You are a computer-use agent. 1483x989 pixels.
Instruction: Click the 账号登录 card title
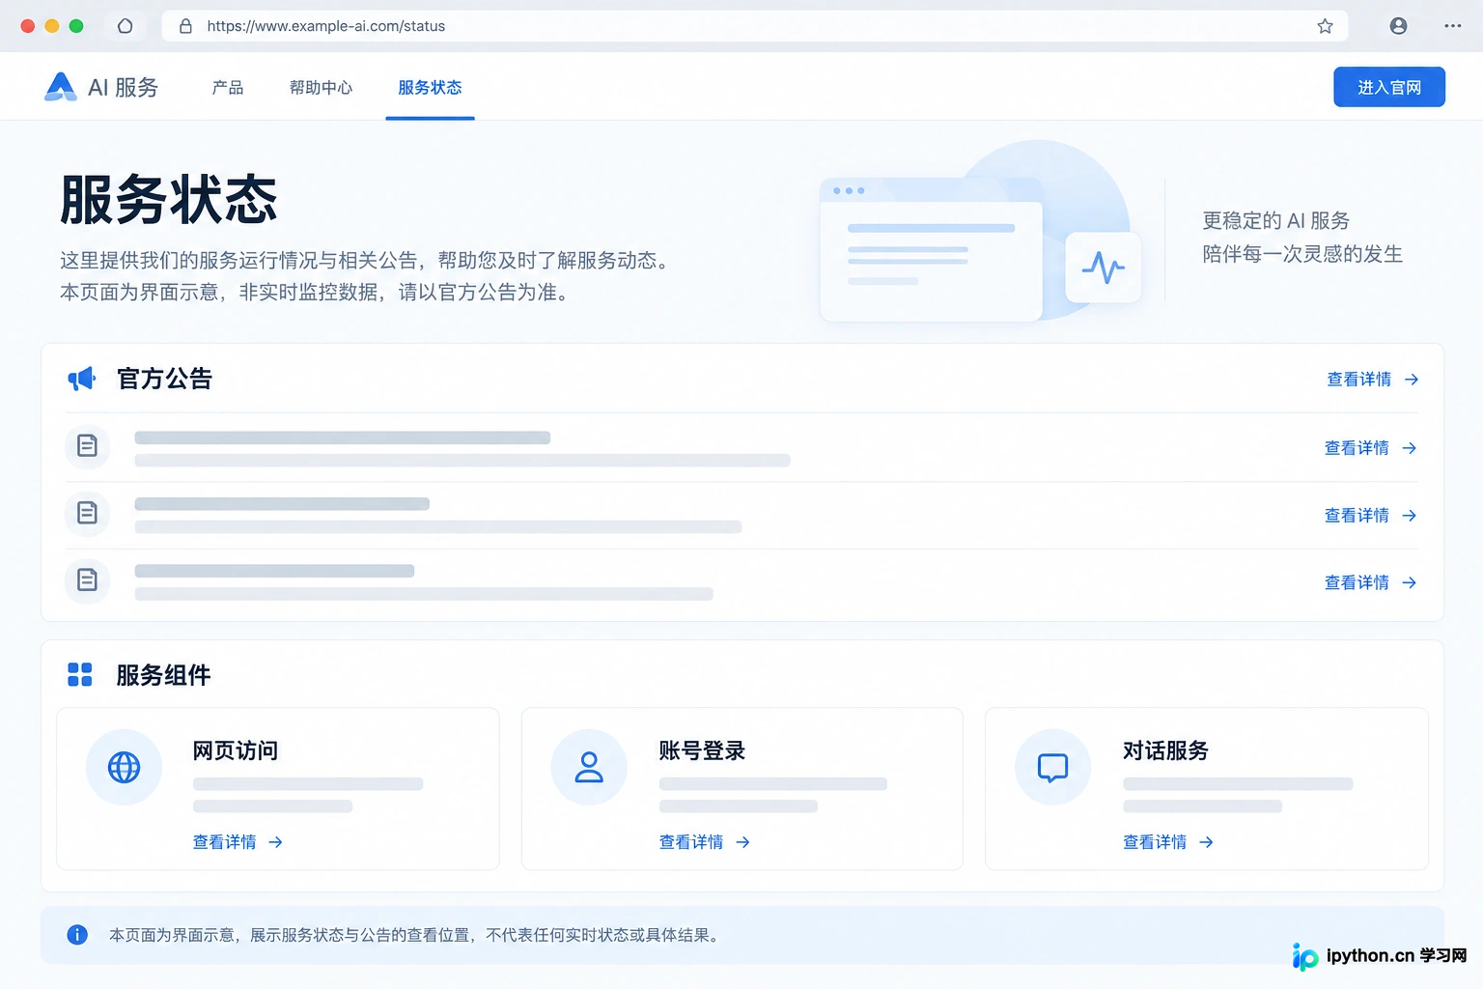point(702,750)
